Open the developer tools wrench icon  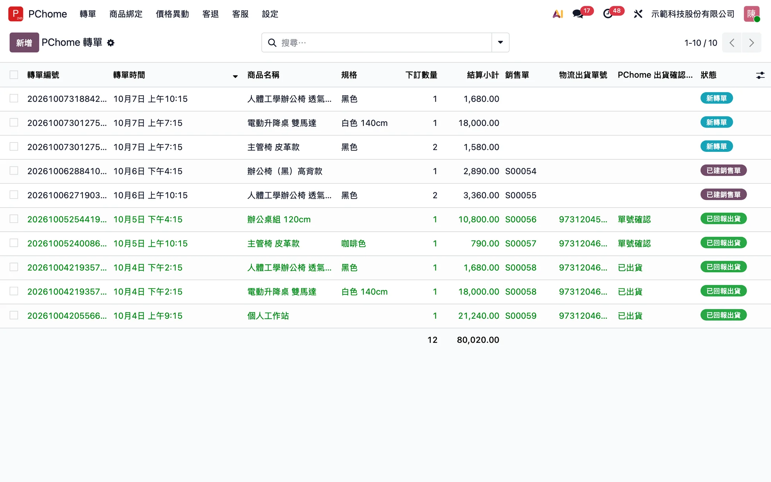638,14
